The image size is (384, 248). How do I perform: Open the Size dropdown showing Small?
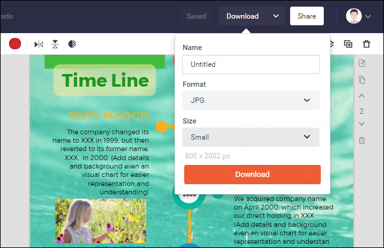(251, 137)
